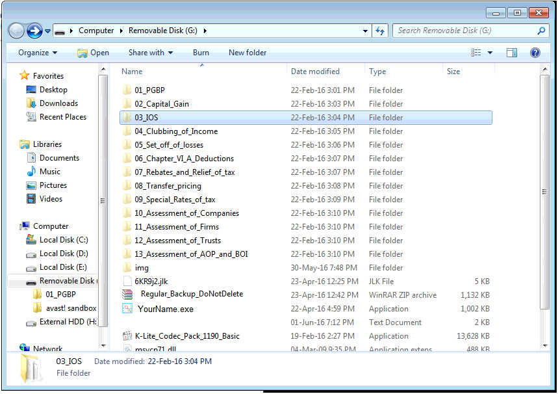Select the 6KR9j2.jlk file
558x394 pixels.
[151, 282]
